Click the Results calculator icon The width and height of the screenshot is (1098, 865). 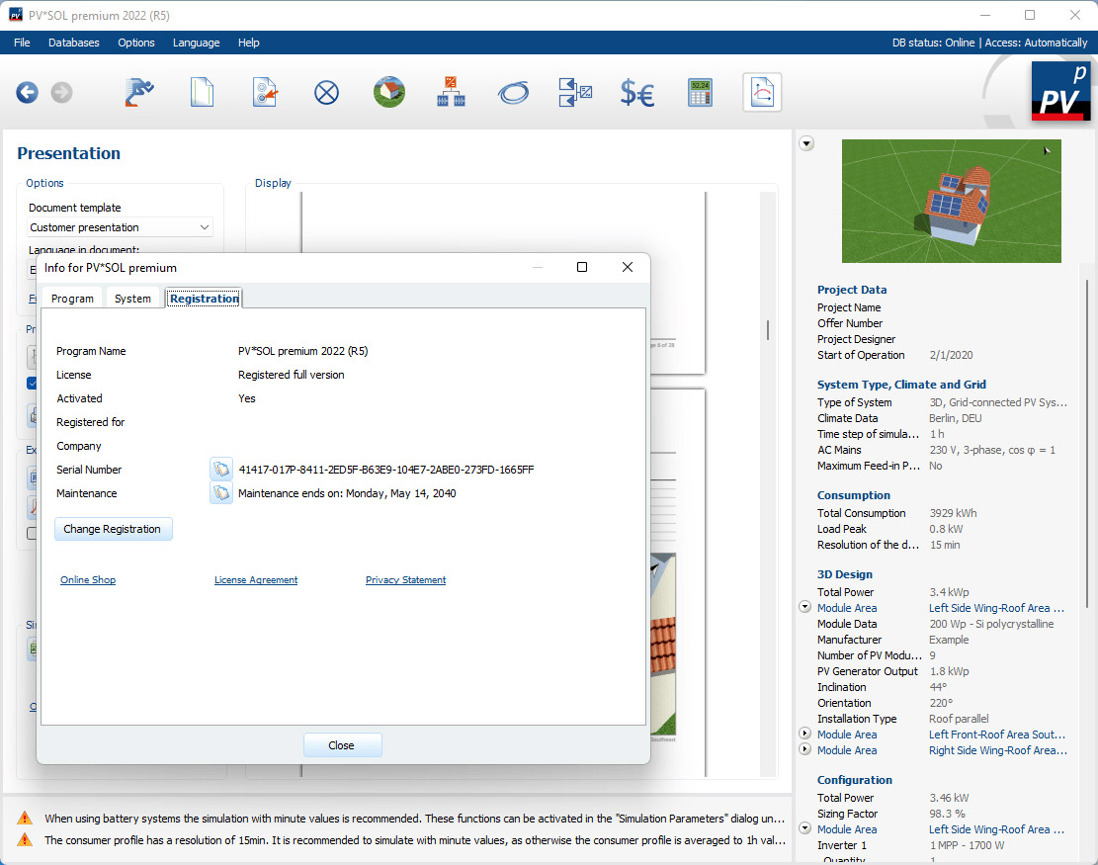[701, 93]
